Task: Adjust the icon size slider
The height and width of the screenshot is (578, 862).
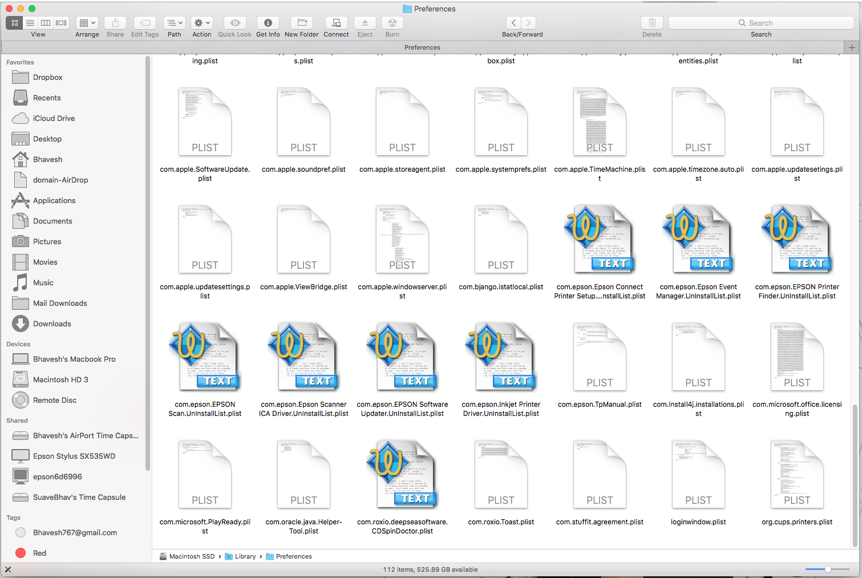Action: (x=828, y=569)
